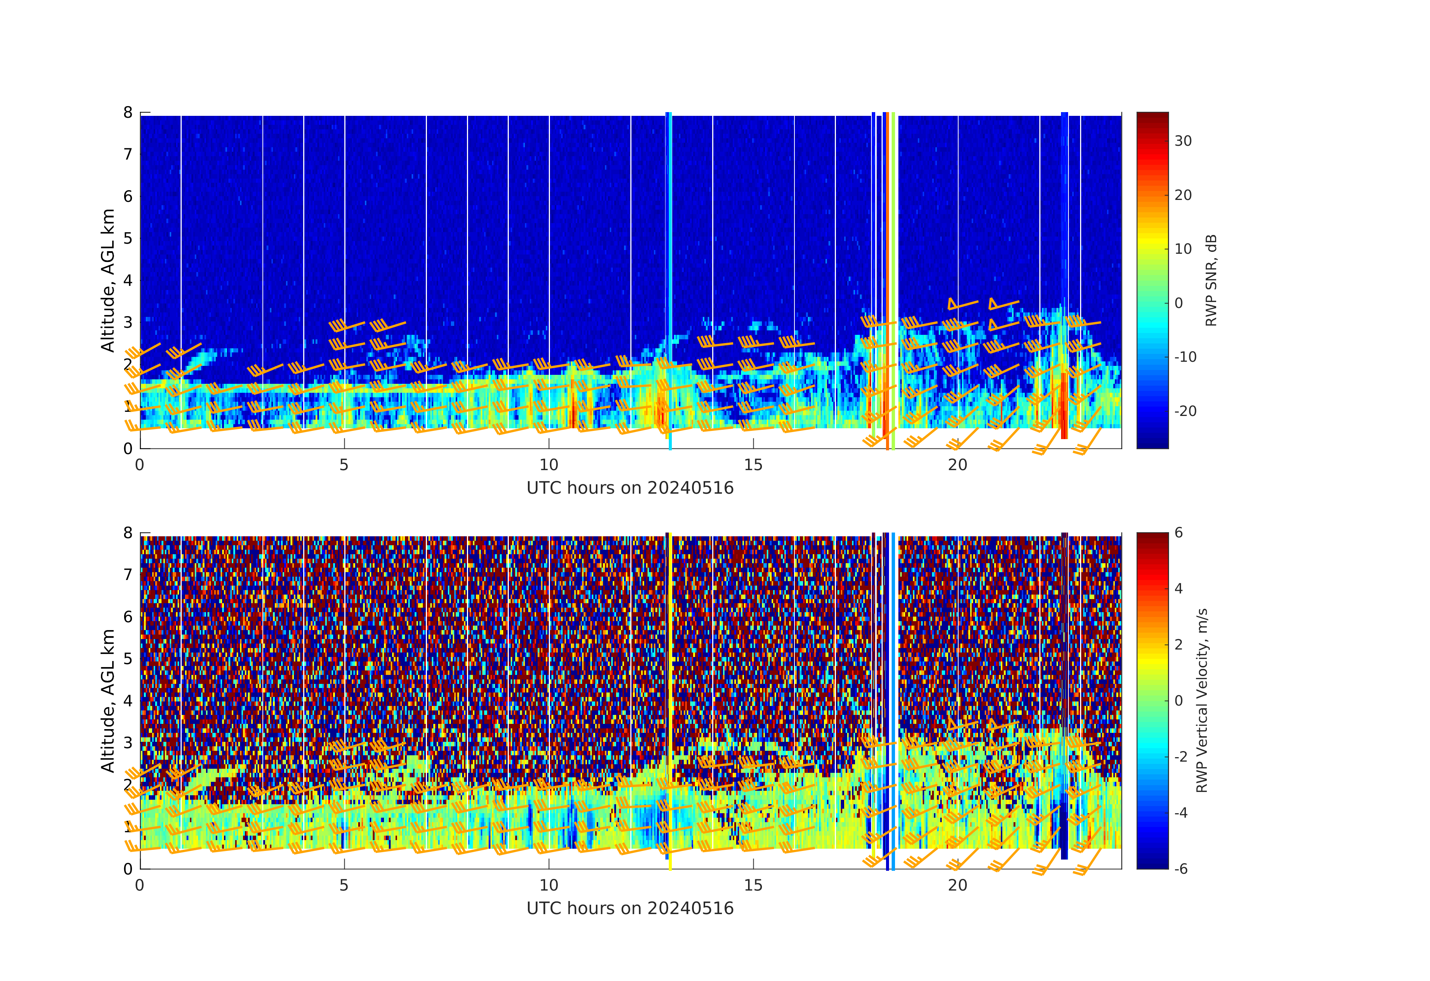Viewport: 1430px width, 981px height.
Task: Click y-axis tick 8 on top plot
Action: point(128,112)
